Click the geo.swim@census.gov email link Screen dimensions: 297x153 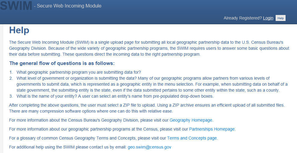[149, 147]
